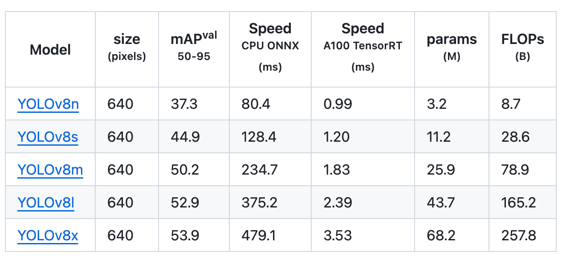The height and width of the screenshot is (263, 562).
Task: Click the 1.83 TensorRT speed cell
Action: click(x=337, y=170)
